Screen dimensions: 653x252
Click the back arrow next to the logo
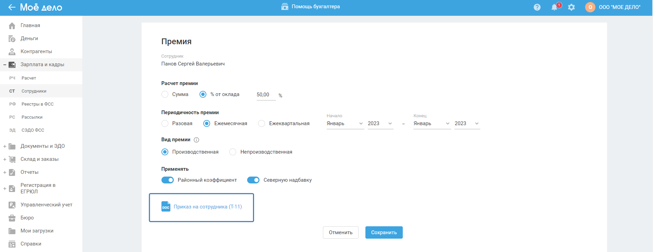click(12, 7)
